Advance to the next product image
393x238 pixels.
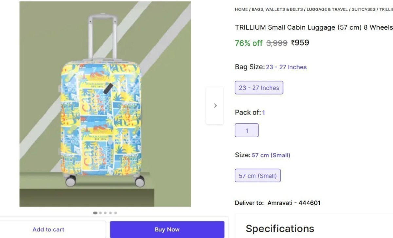[x=215, y=105]
